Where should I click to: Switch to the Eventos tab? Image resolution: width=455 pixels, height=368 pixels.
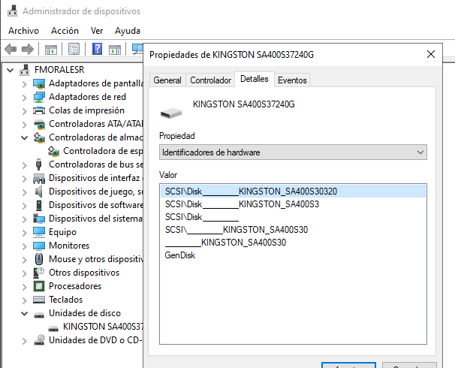pyautogui.click(x=292, y=80)
